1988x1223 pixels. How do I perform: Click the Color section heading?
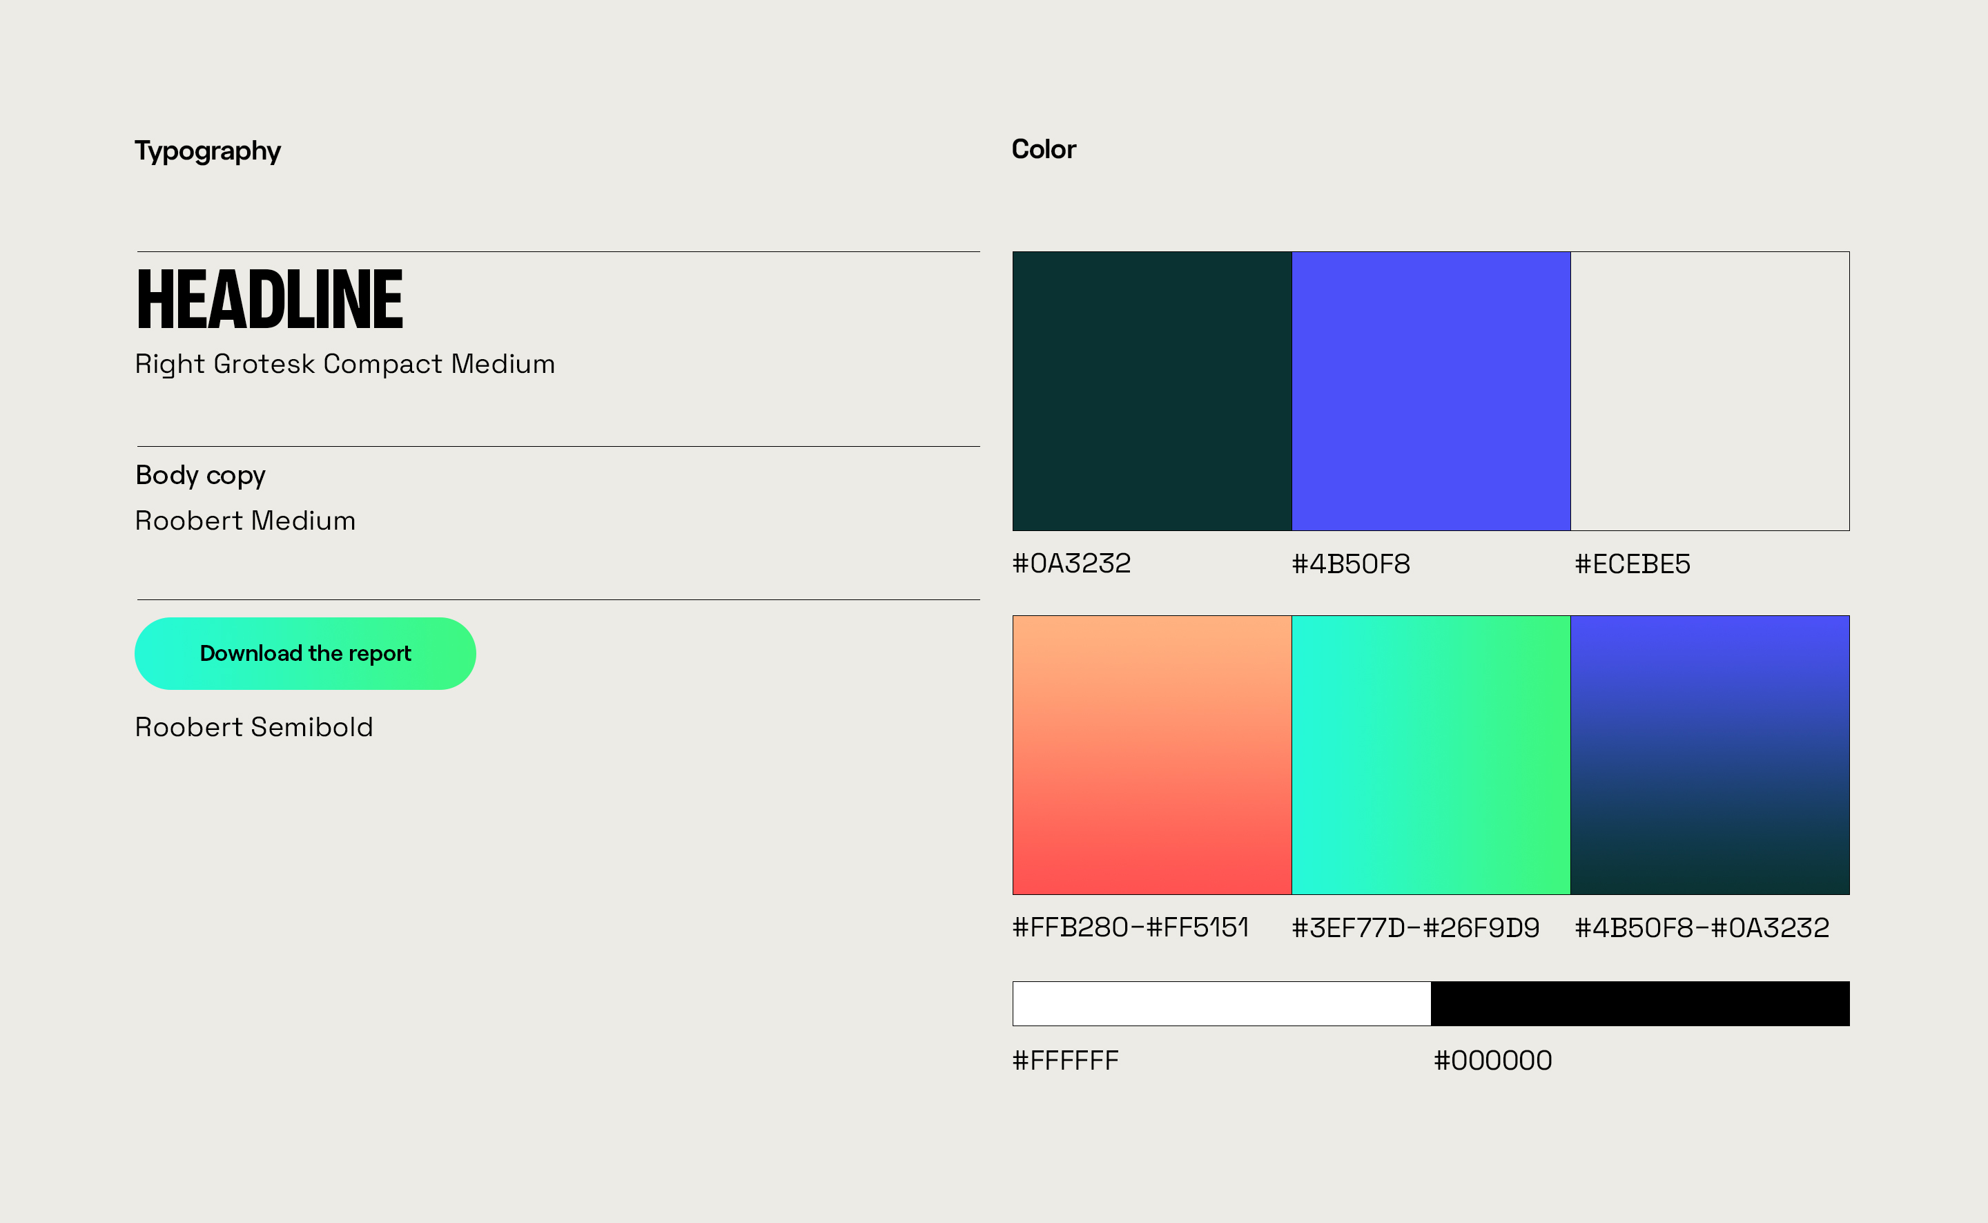pyautogui.click(x=1043, y=150)
